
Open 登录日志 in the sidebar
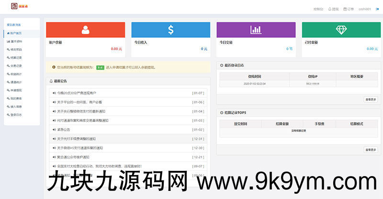[15, 115]
